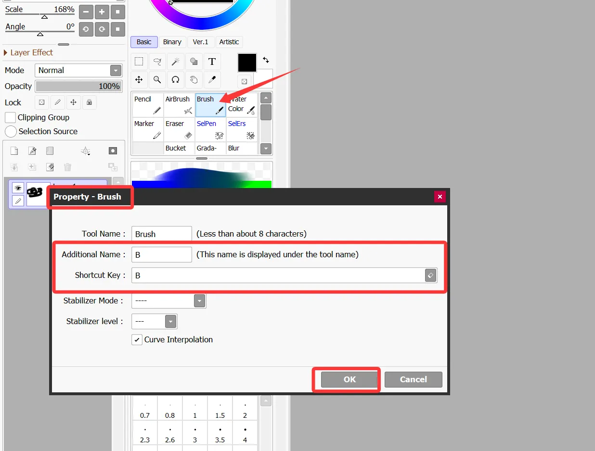
Task: Toggle the Selection Source radio button
Action: click(11, 131)
